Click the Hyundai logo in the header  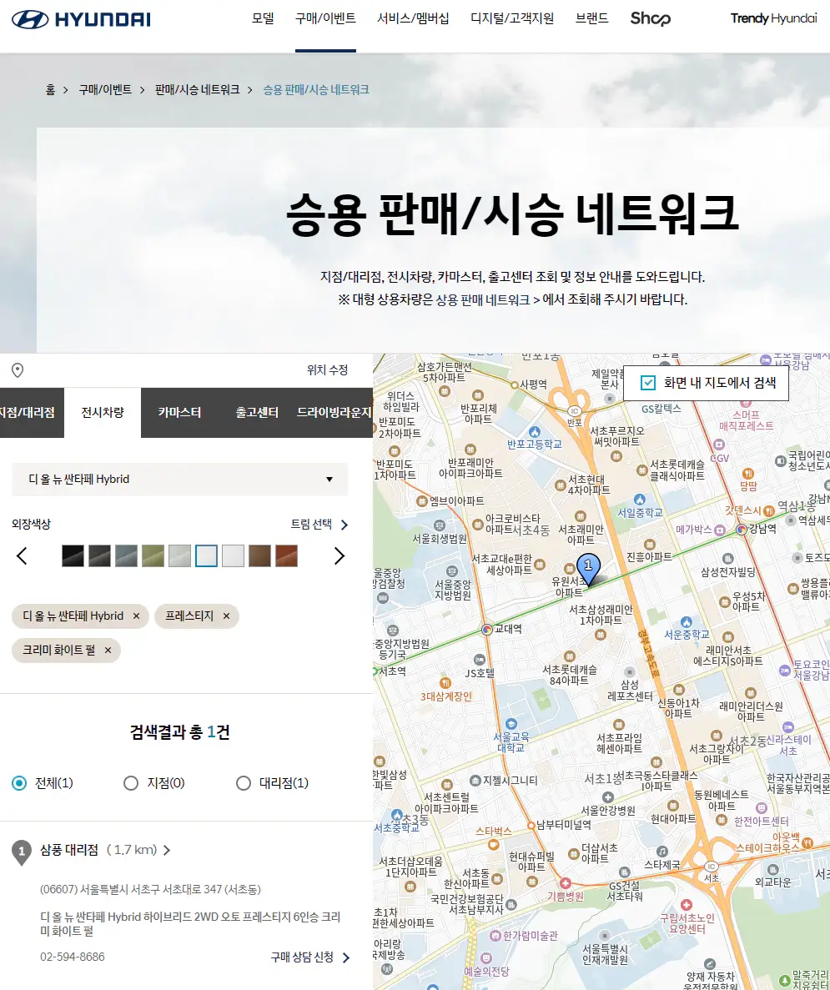81,19
